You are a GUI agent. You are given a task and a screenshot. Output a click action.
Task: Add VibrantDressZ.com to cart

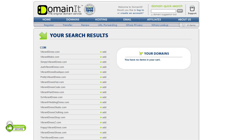(103, 123)
